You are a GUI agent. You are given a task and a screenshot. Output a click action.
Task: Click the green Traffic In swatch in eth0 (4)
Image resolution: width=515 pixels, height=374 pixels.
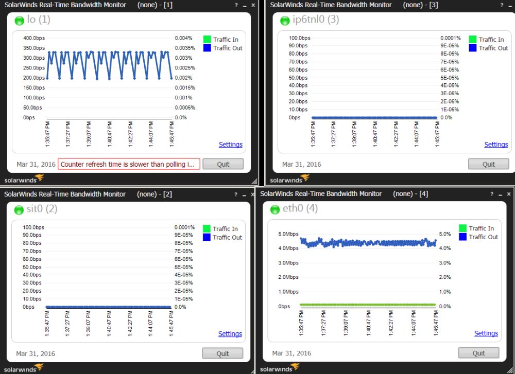[463, 228]
